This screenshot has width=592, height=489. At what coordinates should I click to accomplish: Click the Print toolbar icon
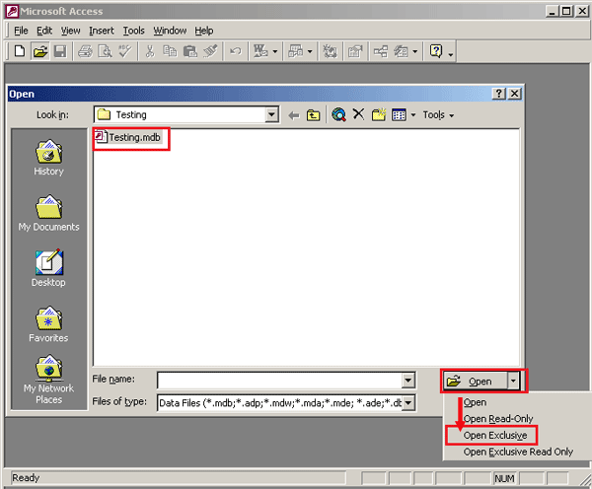(x=85, y=51)
